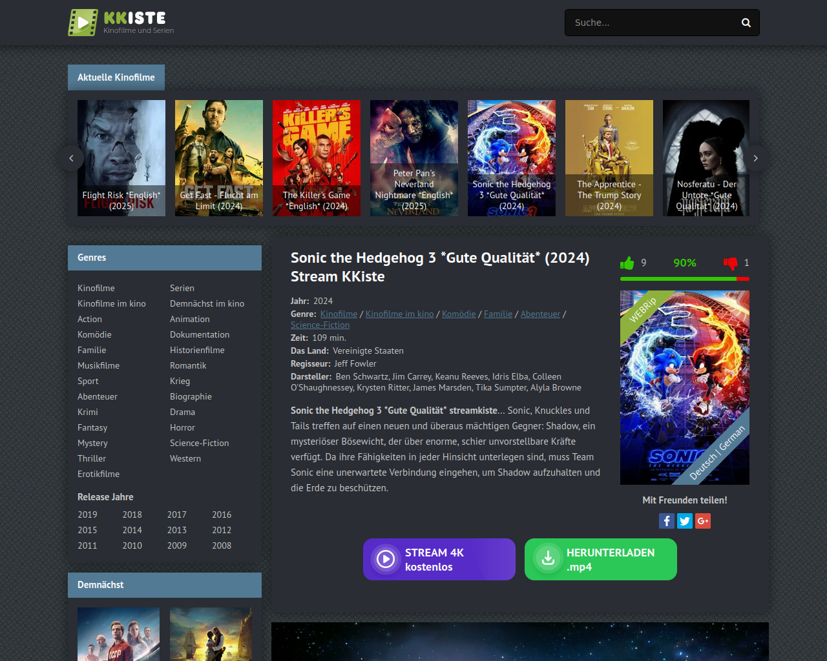
Task: Click Kinofilme link in Genre metadata
Action: 339,314
